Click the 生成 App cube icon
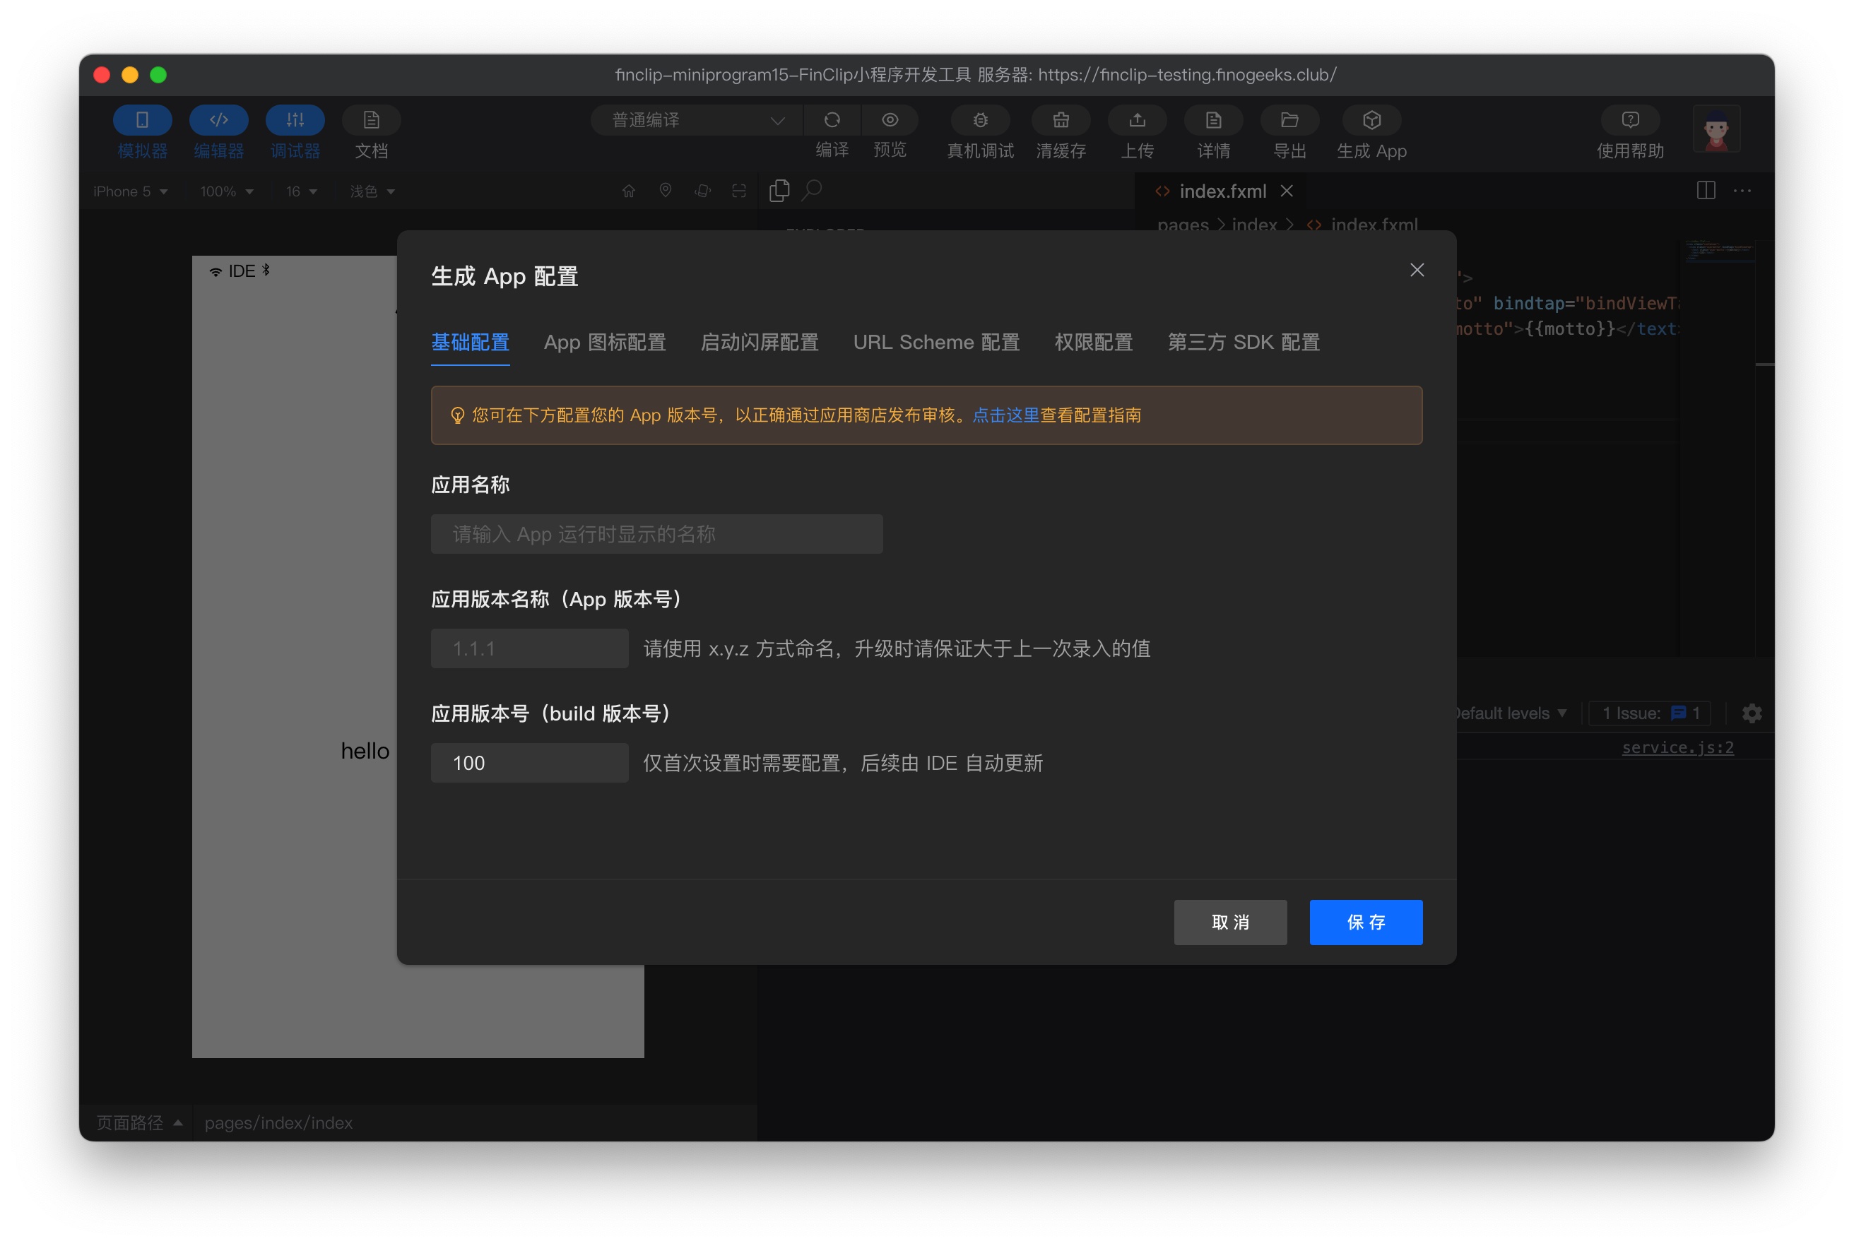The image size is (1854, 1246). tap(1371, 120)
